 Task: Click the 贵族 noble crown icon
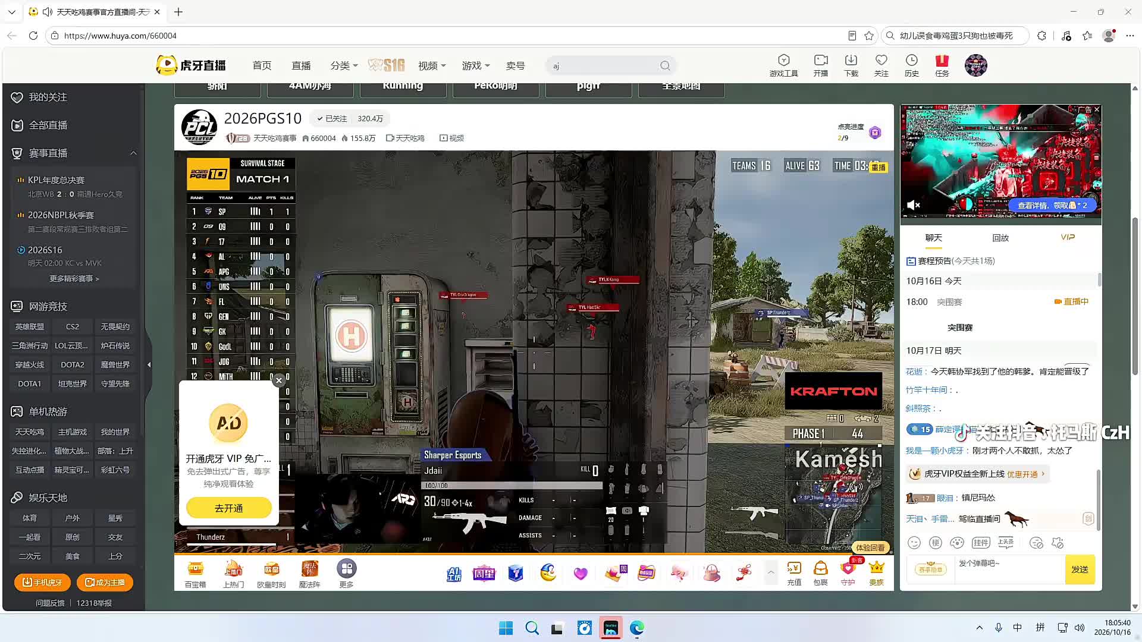(877, 574)
